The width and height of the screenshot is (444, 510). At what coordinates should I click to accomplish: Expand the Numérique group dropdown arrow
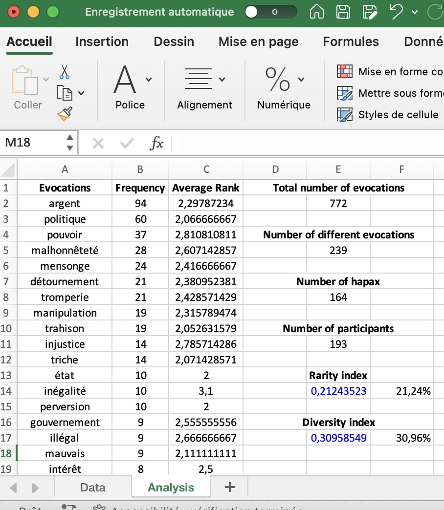pyautogui.click(x=301, y=79)
